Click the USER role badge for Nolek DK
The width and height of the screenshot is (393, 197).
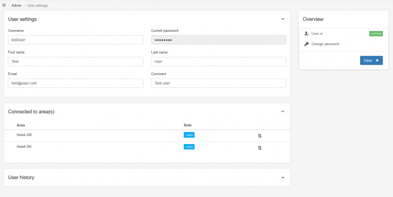pos(189,147)
